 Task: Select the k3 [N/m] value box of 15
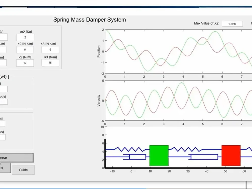pos(50,63)
